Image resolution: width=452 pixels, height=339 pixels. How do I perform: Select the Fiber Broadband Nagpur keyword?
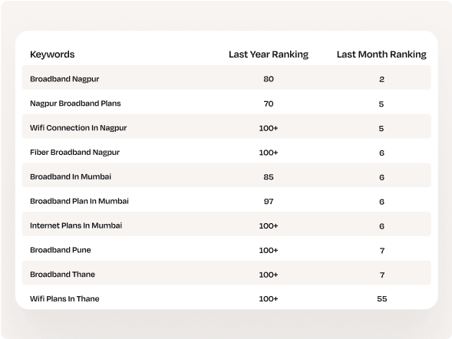click(74, 153)
